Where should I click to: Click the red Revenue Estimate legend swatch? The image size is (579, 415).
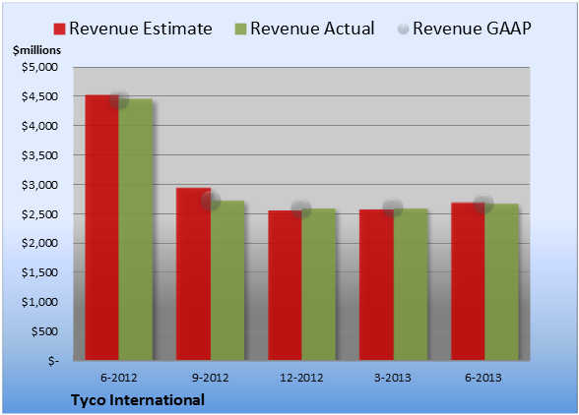pyautogui.click(x=59, y=29)
